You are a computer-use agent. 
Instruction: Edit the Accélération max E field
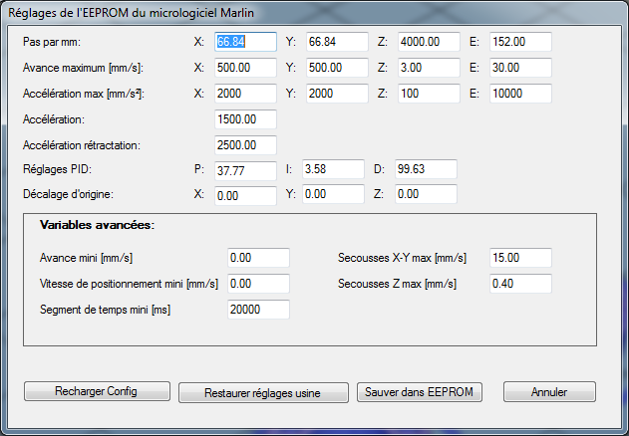tap(519, 94)
